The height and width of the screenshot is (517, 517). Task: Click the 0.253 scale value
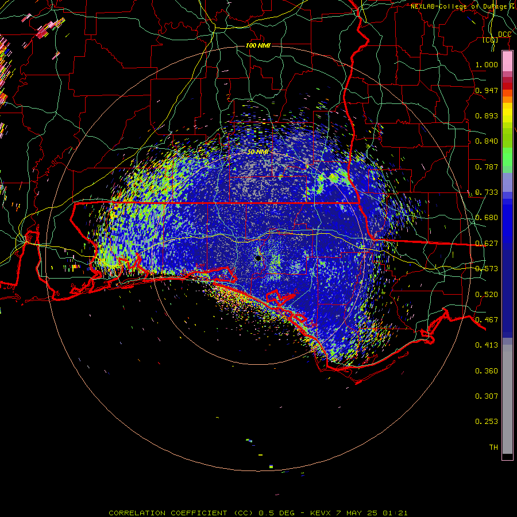(487, 422)
